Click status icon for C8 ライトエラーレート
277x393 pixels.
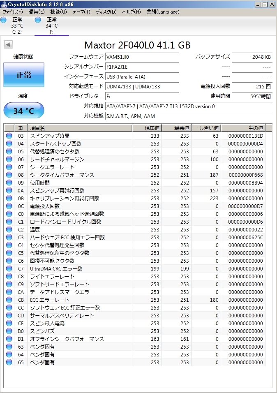(9, 276)
